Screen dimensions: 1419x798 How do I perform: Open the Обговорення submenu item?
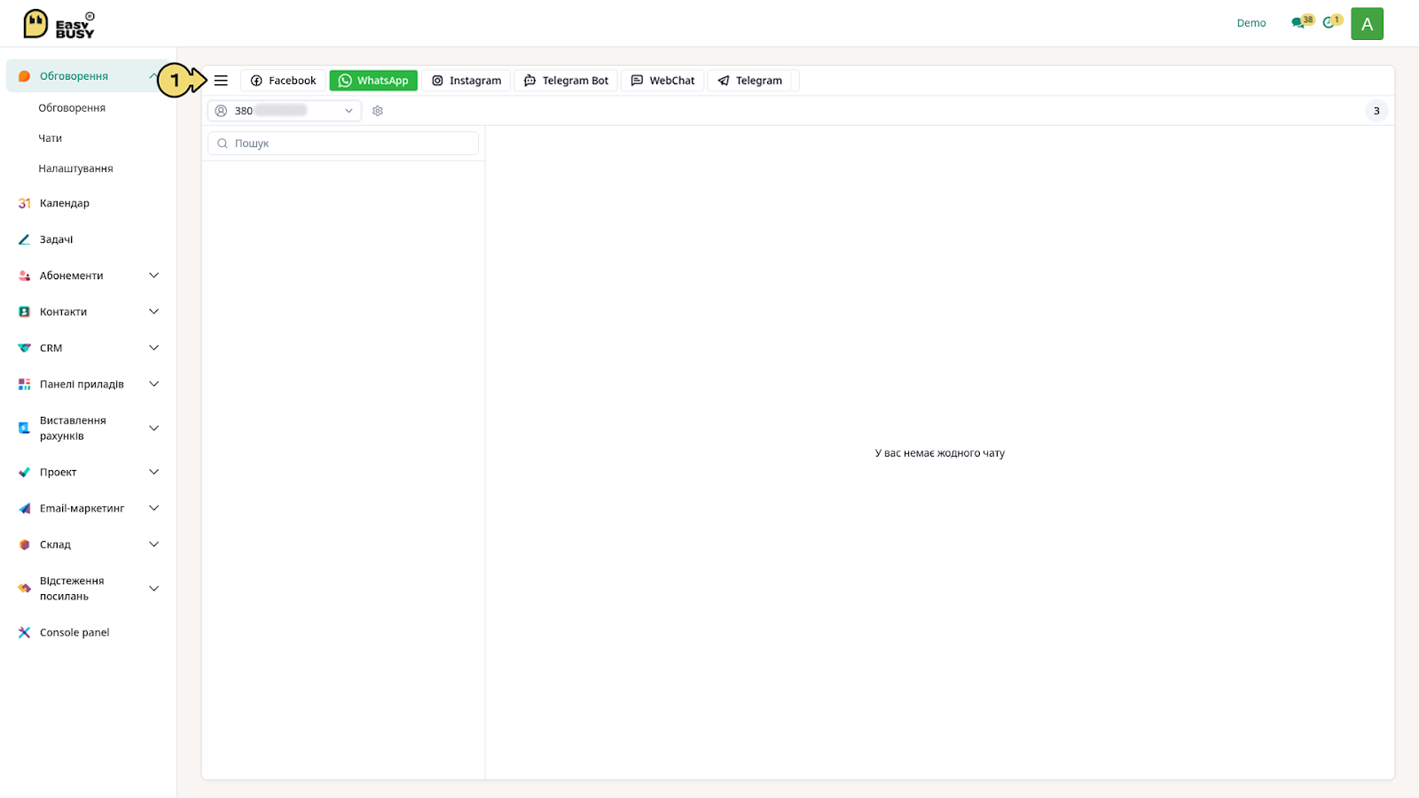pyautogui.click(x=72, y=108)
